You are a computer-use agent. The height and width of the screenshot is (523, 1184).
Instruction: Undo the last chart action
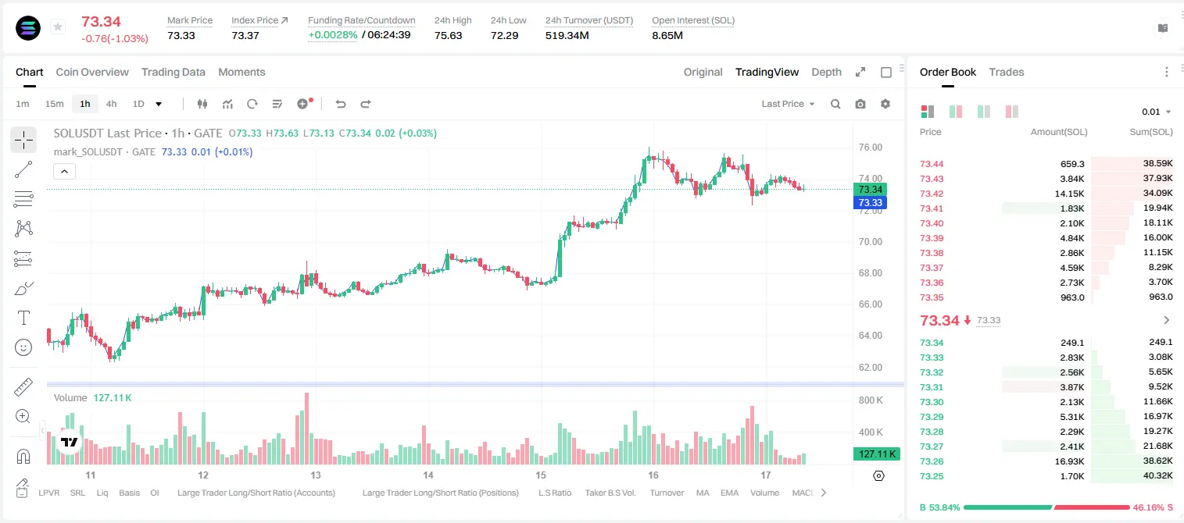pos(341,104)
